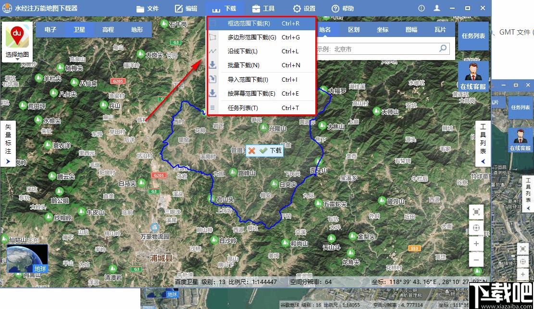
Task: Select the 瓦片 search tab
Action: pos(440,30)
